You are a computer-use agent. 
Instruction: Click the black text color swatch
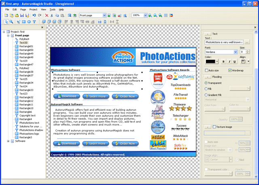(x=210, y=61)
